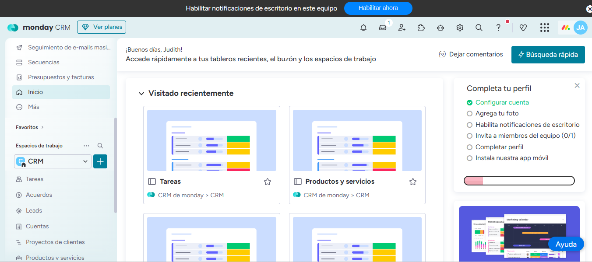The height and width of the screenshot is (262, 592).
Task: Select the 'Completar perfil' checklist circle
Action: [470, 147]
